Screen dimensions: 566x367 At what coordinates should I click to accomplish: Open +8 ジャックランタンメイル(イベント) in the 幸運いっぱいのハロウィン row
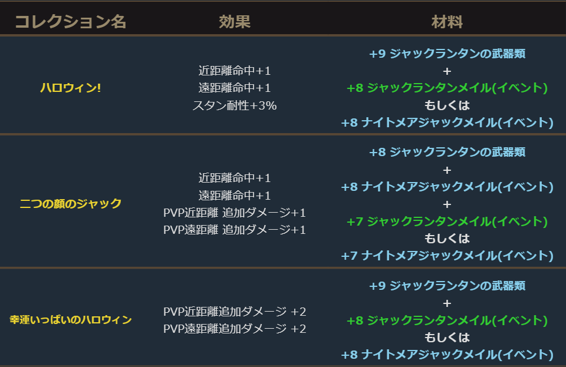[x=447, y=320]
